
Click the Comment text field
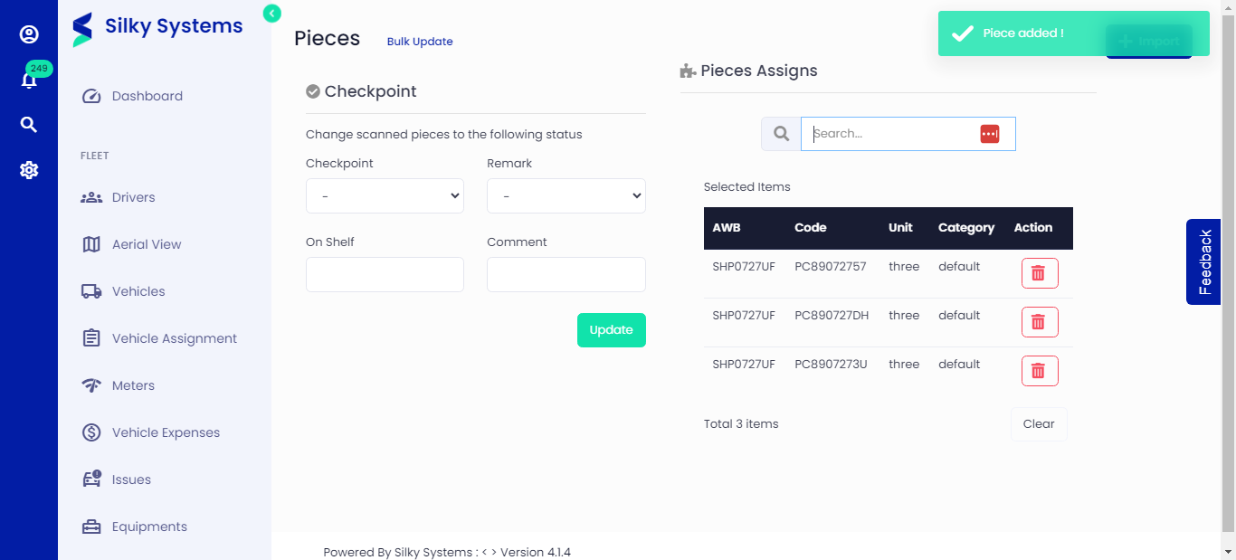[x=566, y=275]
